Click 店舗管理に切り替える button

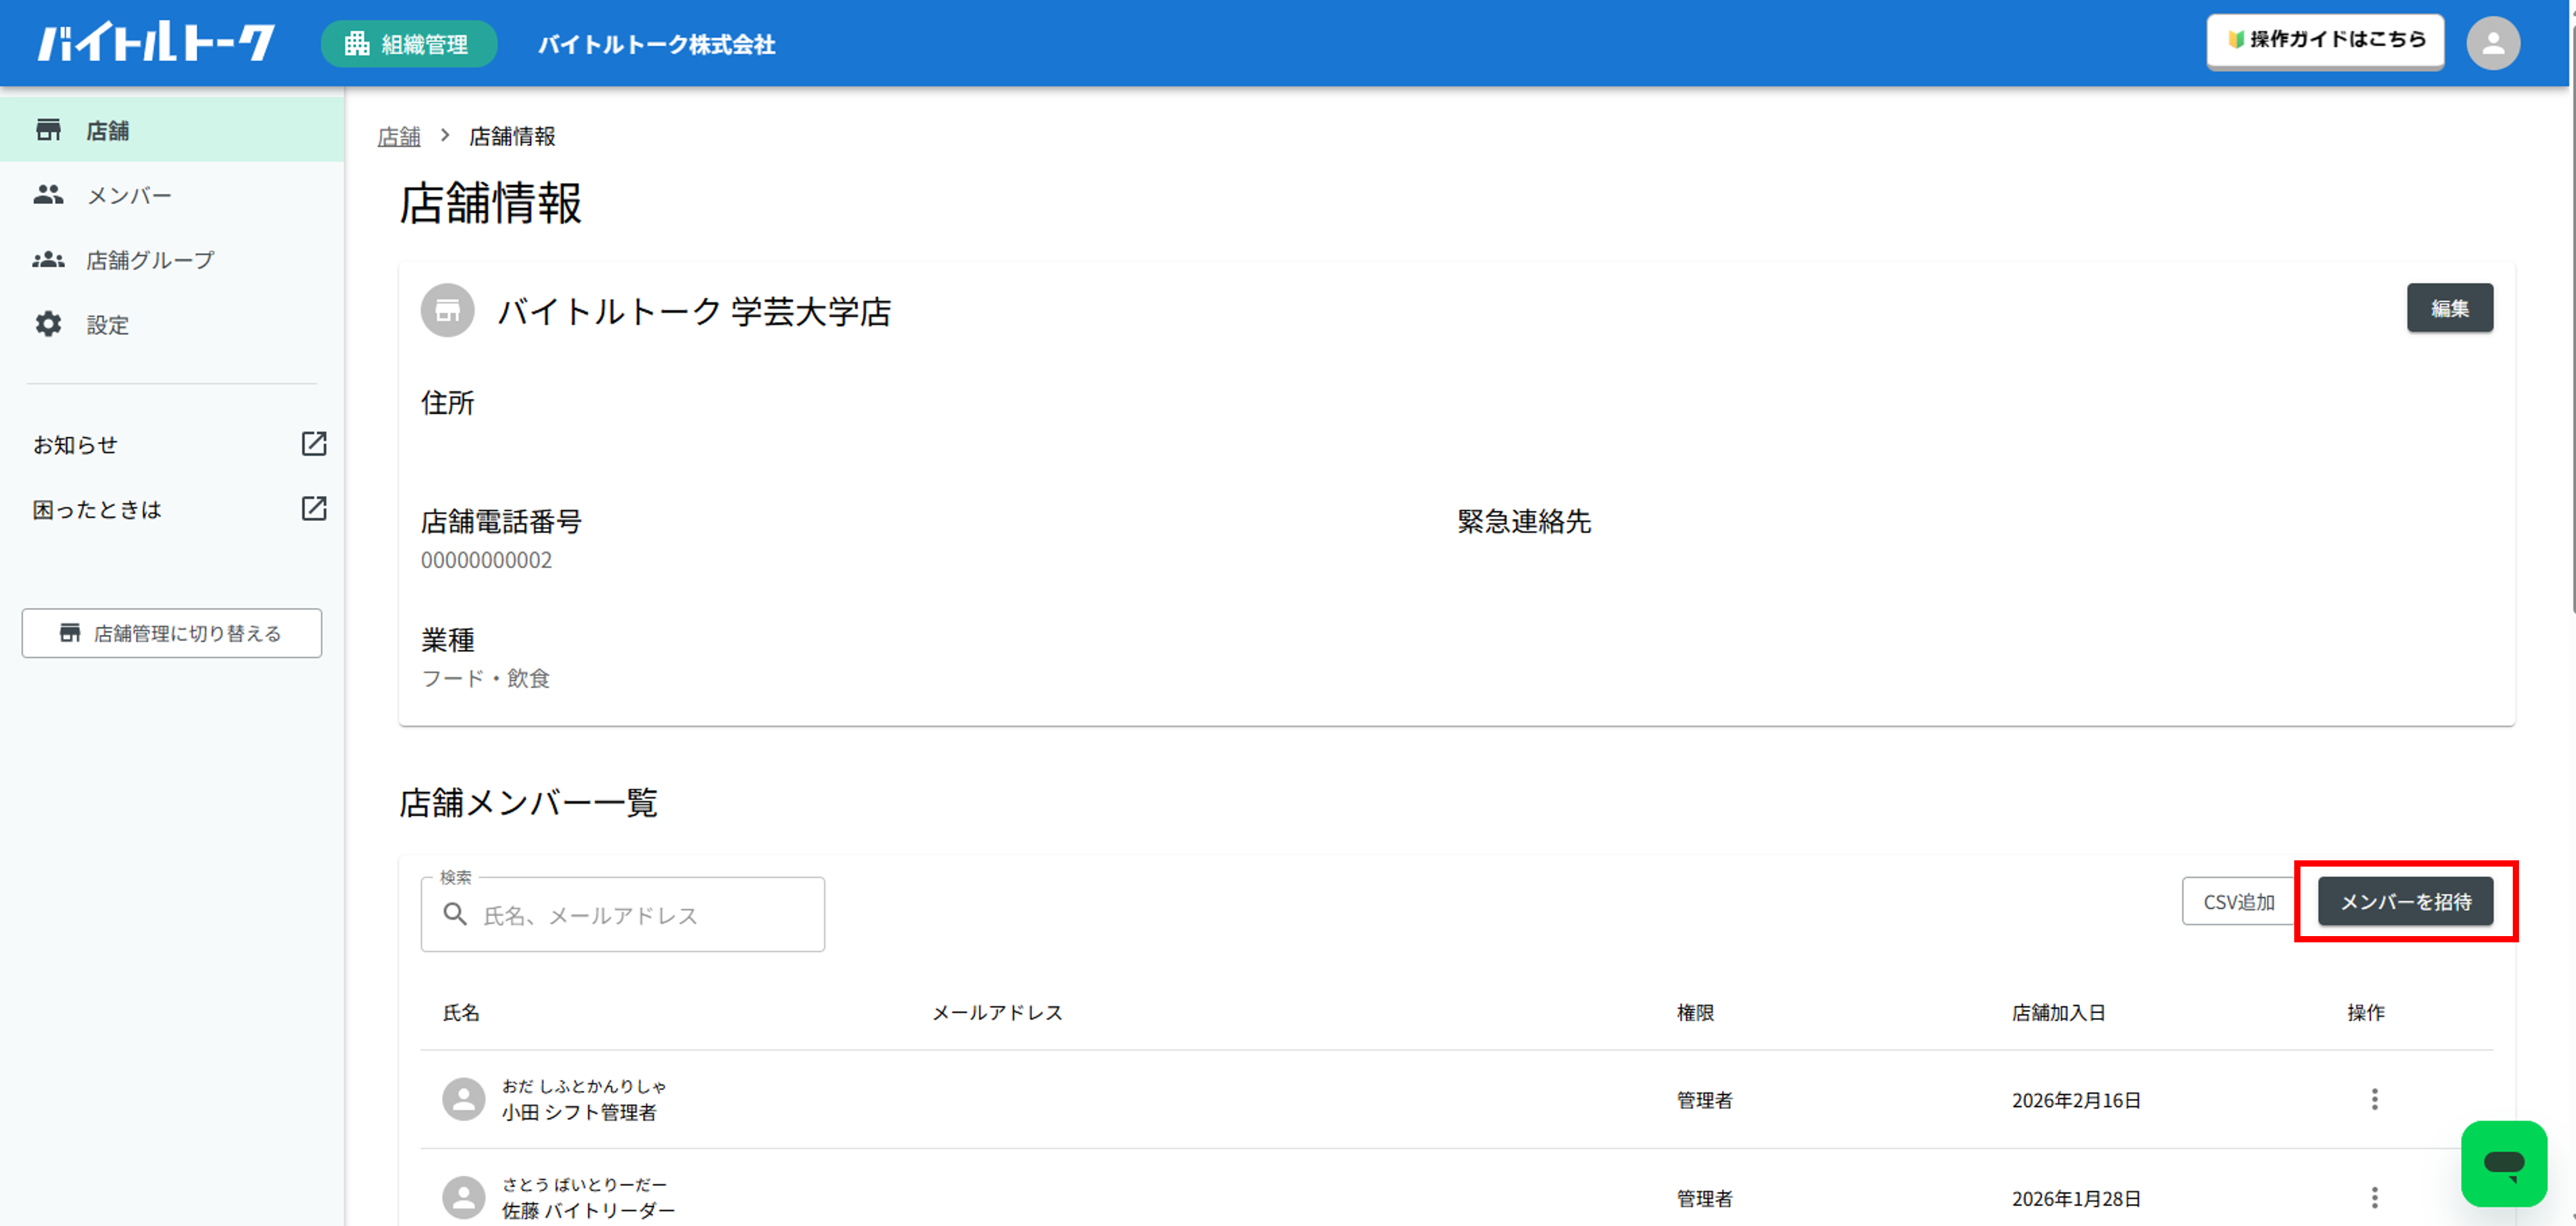(x=172, y=633)
